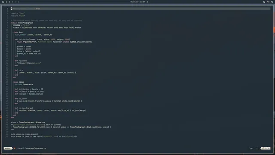Click the VERSION constant line
This screenshot has width=275, height=155.
pos(21,25)
